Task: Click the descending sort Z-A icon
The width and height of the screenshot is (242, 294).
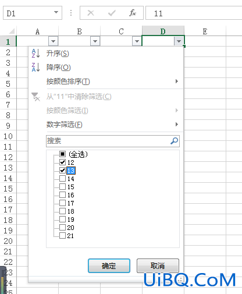Action: click(35, 68)
